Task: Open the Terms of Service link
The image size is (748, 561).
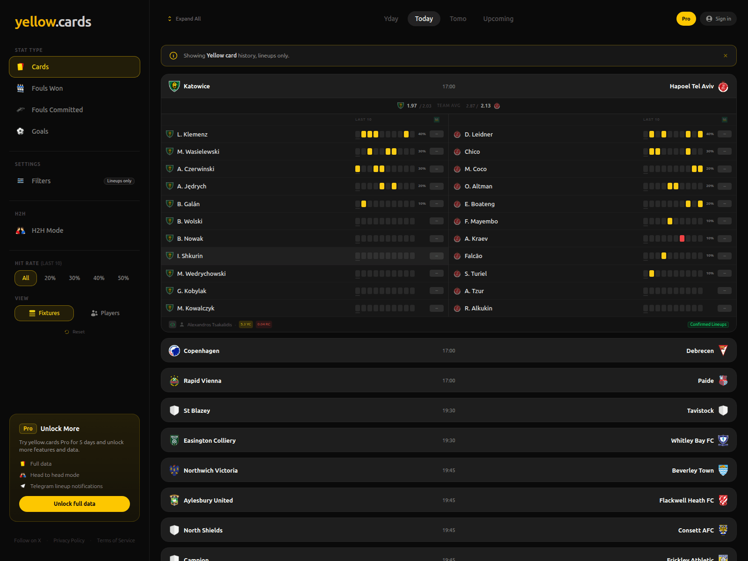Action: point(116,540)
